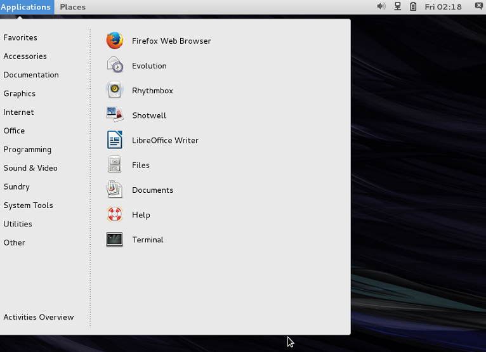Click the Rhythmbox speaker icon
The height and width of the screenshot is (352, 486).
click(115, 90)
